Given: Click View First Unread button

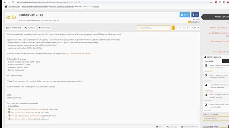Looking at the screenshot, I should tap(13, 28).
